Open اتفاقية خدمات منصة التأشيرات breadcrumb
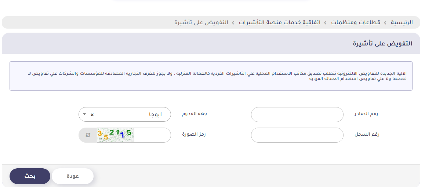The width and height of the screenshot is (425, 187). (279, 22)
